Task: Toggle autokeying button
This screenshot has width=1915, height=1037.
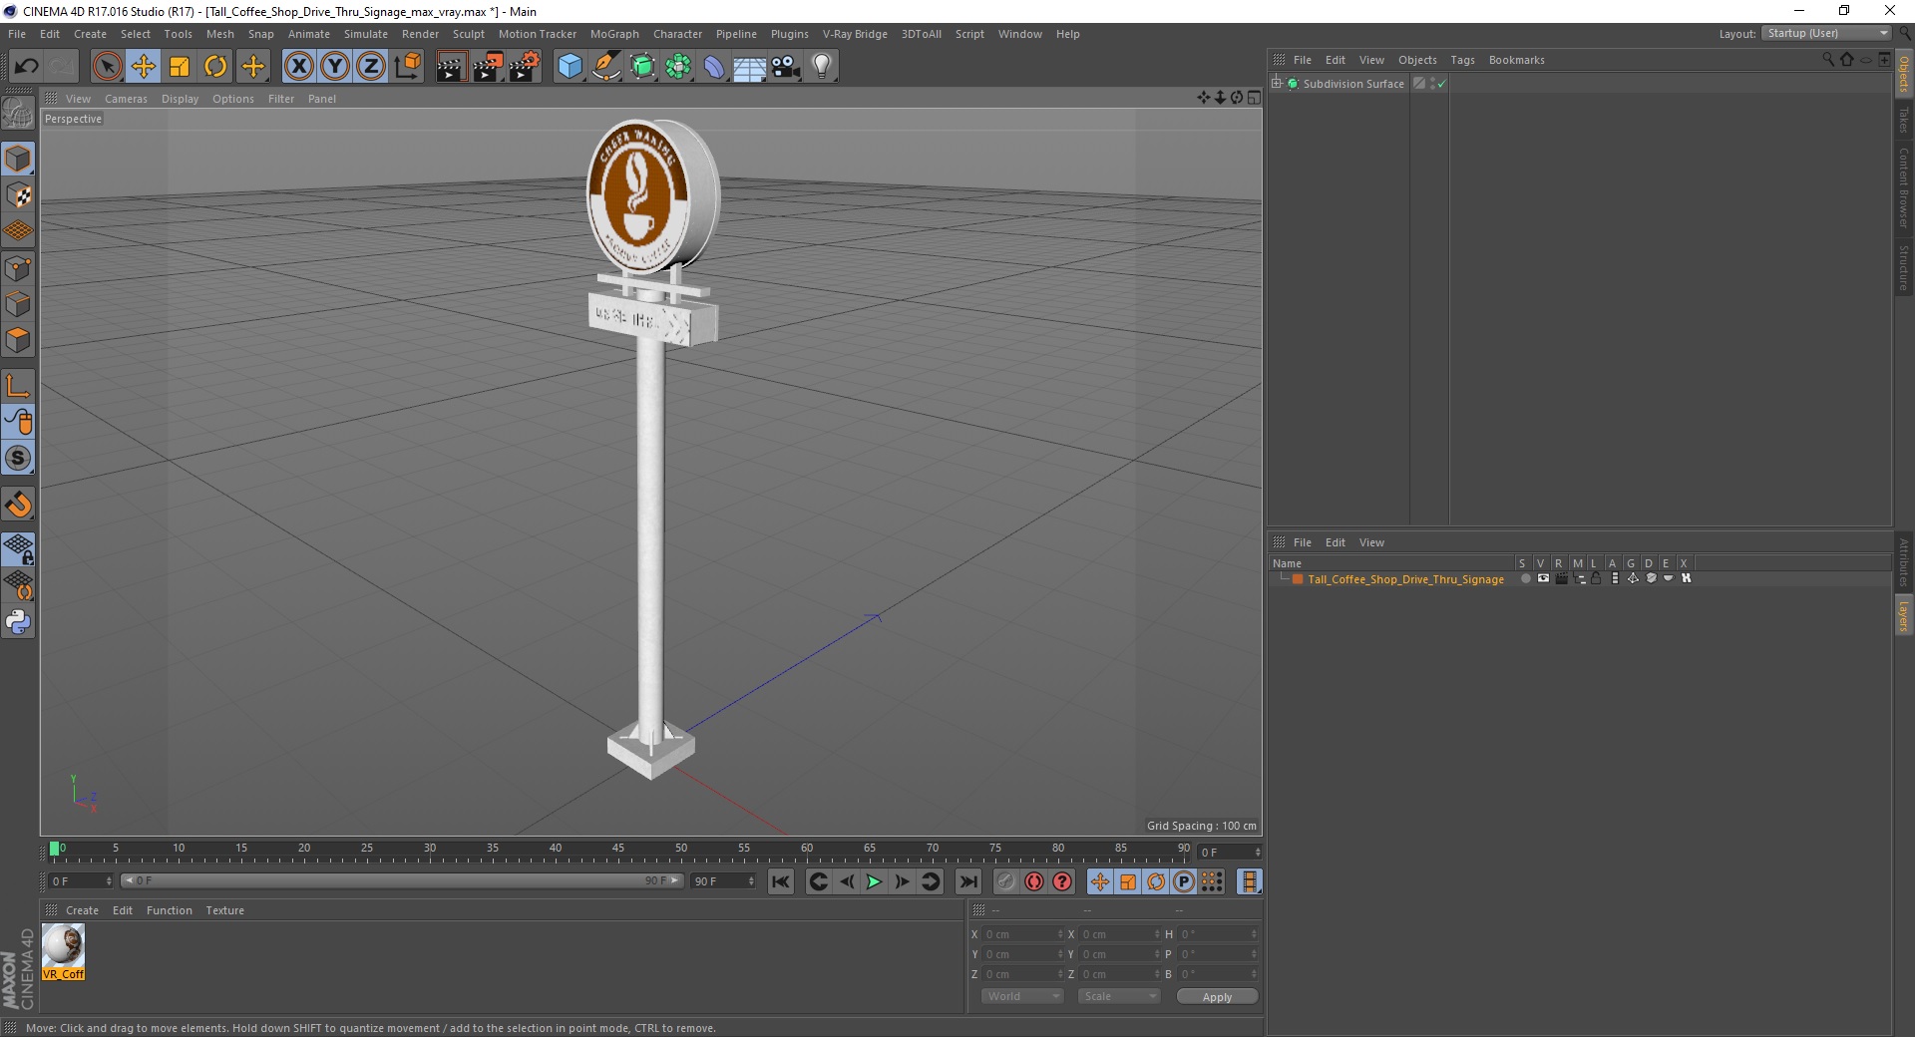Action: coord(1034,881)
